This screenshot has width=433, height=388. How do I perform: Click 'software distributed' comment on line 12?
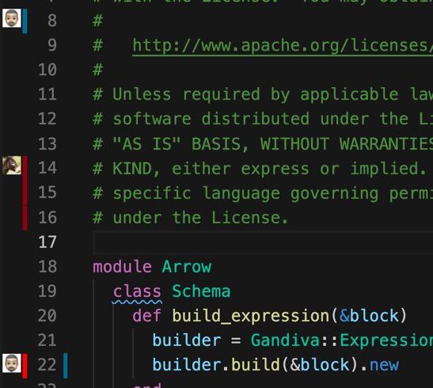pos(211,120)
